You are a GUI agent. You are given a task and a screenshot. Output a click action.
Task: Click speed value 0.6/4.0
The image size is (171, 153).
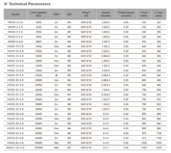click(x=106, y=71)
